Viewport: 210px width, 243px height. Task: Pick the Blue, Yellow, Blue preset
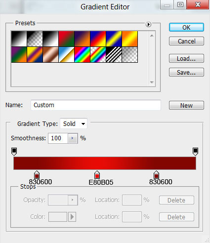[114, 39]
